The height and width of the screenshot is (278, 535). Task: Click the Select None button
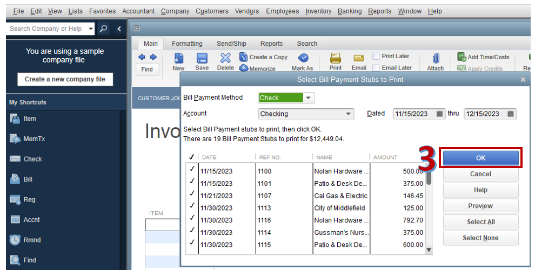point(480,238)
